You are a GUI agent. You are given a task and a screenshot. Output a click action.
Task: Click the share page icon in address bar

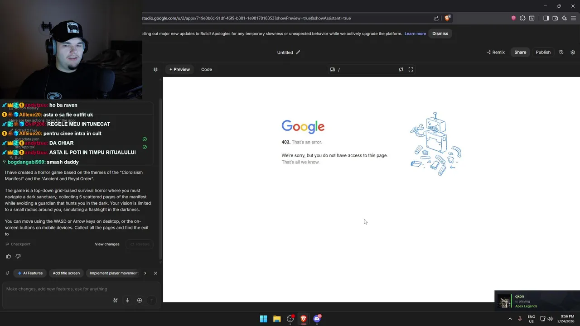point(436,18)
